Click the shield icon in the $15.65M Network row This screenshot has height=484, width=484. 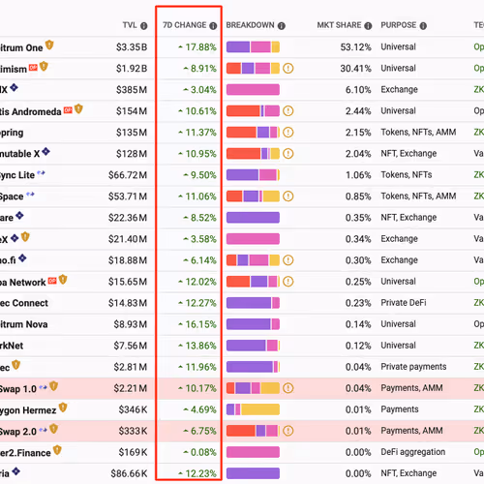tap(63, 280)
